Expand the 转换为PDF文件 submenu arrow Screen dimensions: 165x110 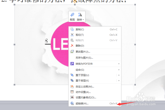click(x=119, y=64)
